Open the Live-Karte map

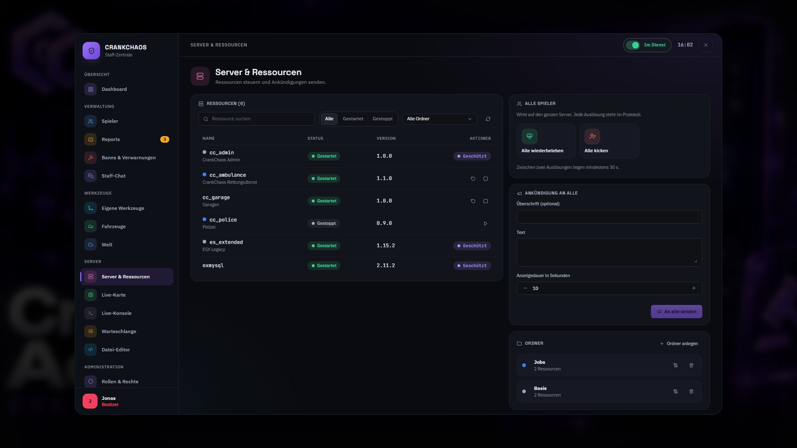(127, 295)
